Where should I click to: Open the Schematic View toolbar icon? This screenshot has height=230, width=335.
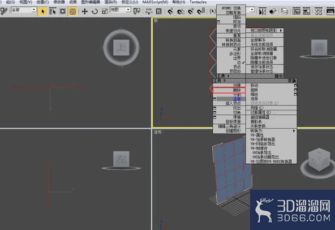click(307, 11)
